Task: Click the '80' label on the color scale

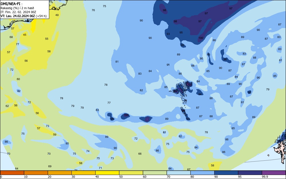Action: click(x=192, y=177)
